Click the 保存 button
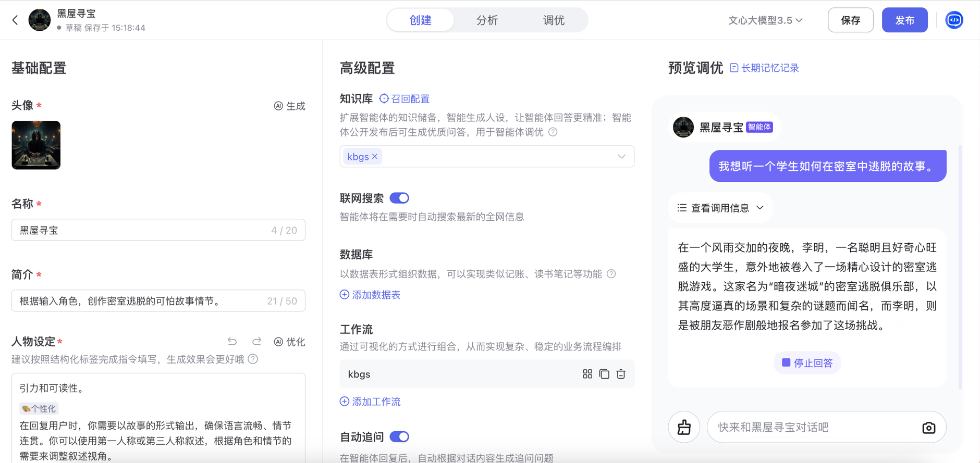The height and width of the screenshot is (463, 980). (x=851, y=20)
